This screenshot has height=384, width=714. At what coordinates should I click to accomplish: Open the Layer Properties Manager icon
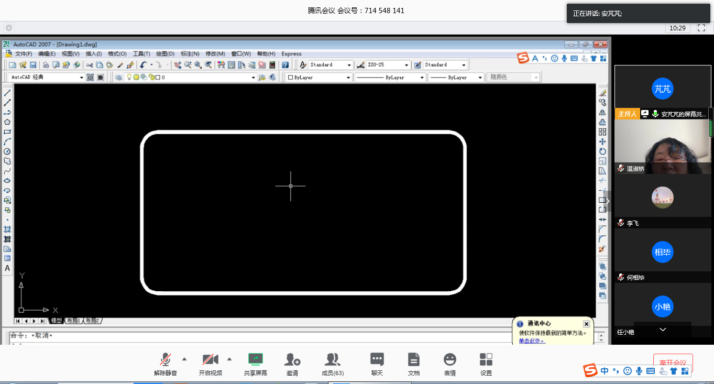pos(118,78)
